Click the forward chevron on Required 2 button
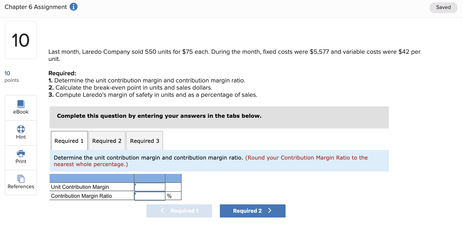The width and height of the screenshot is (463, 242). tap(270, 211)
